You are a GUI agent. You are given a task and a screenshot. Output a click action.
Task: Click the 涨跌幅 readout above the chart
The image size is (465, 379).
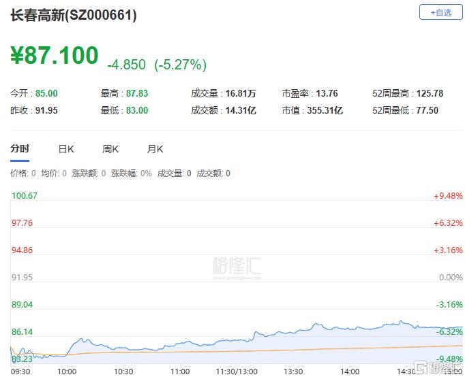(x=132, y=173)
